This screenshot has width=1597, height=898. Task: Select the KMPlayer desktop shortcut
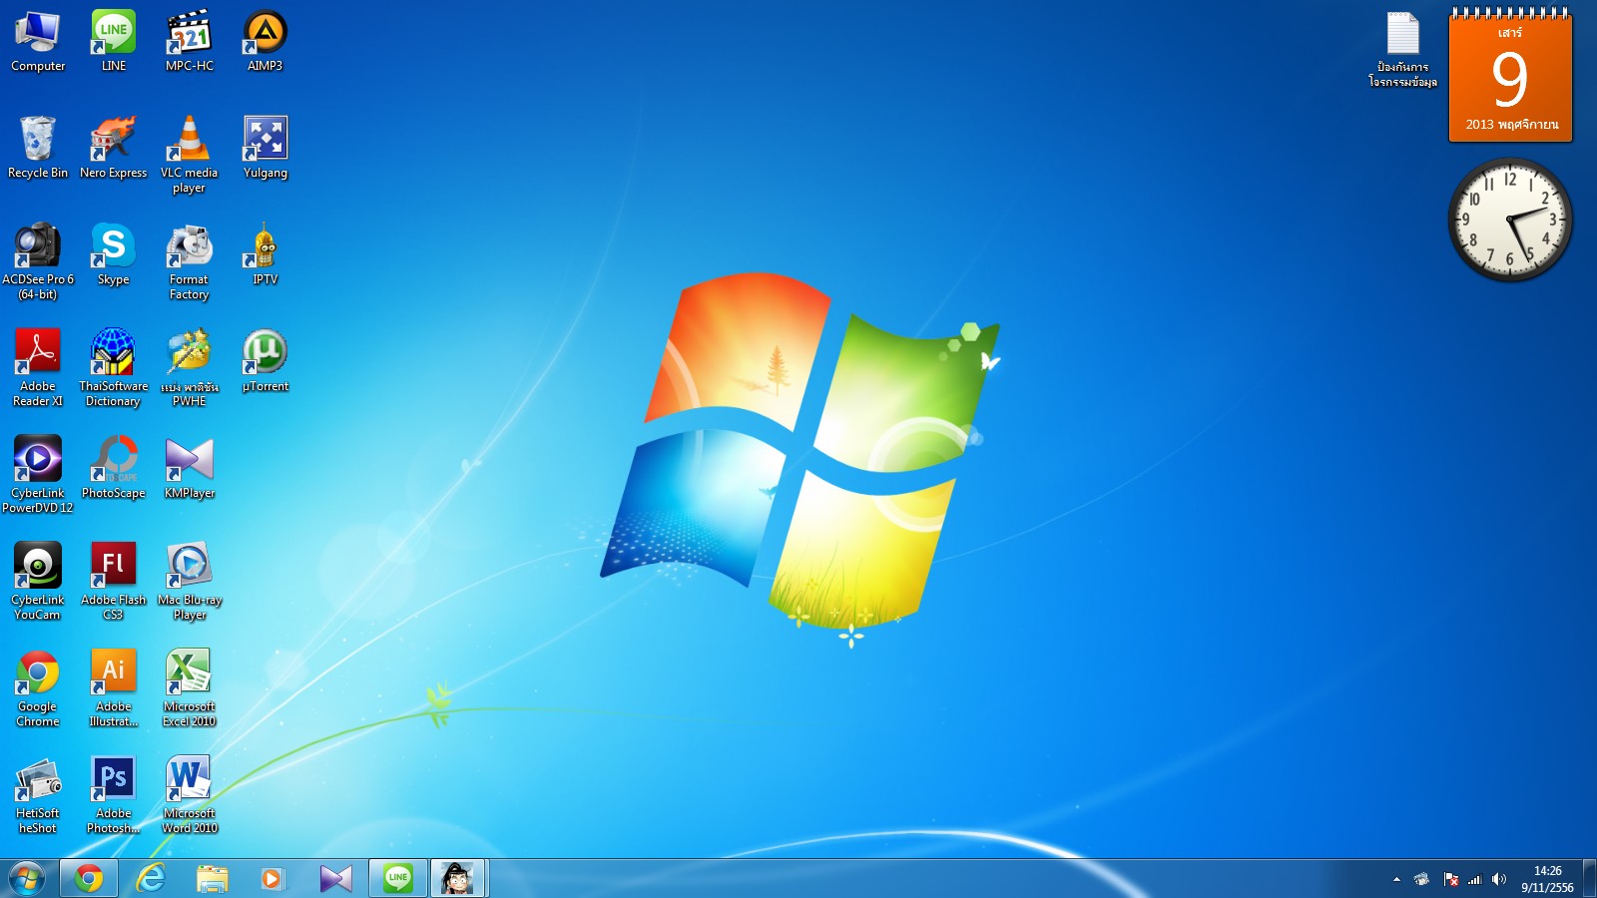(x=190, y=468)
